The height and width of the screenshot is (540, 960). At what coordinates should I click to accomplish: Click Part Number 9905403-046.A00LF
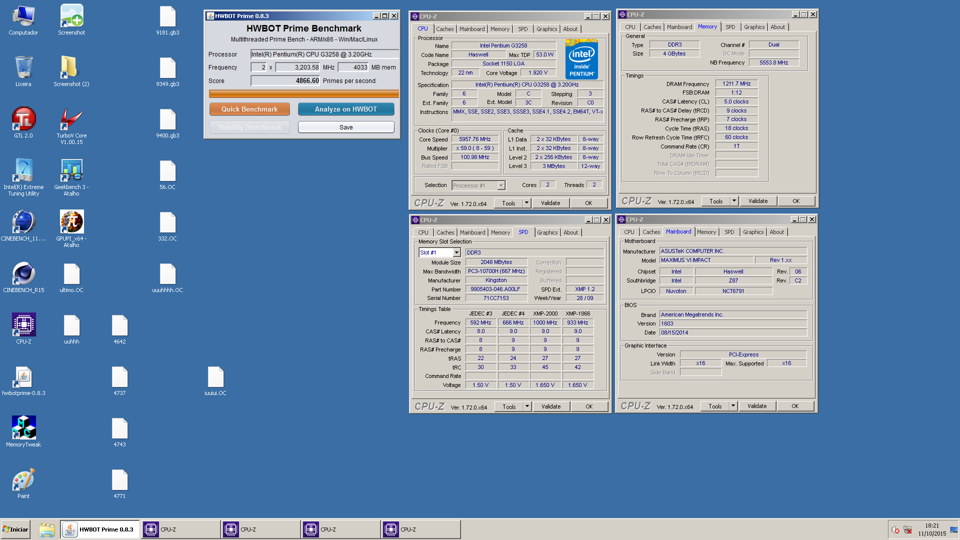[495, 289]
